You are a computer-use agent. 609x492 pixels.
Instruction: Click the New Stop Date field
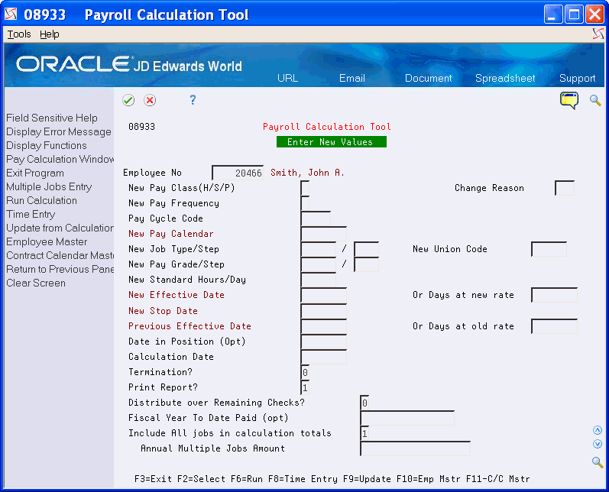tap(323, 311)
